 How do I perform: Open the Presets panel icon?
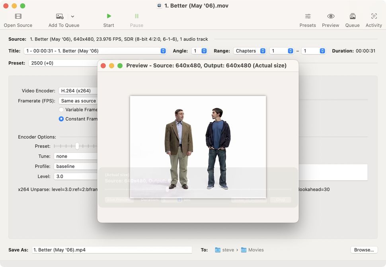point(308,16)
